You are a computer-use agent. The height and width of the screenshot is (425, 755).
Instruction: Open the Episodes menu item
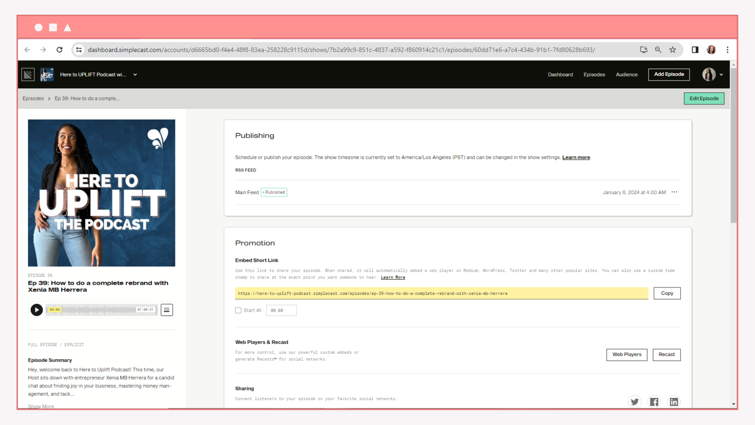pyautogui.click(x=594, y=75)
